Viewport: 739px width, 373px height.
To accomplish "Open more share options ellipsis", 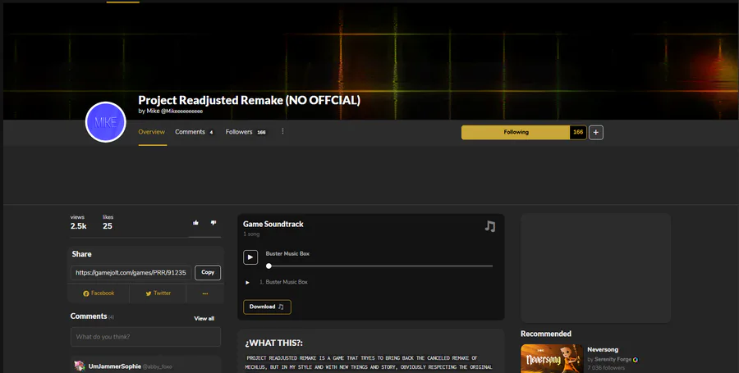I will click(205, 293).
